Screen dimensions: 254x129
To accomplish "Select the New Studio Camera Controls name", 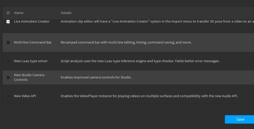I will 29,77.
